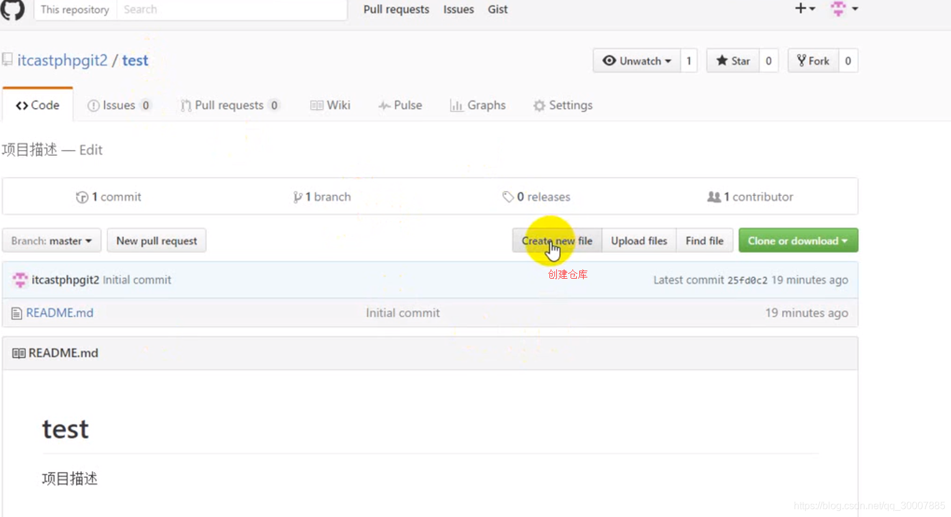Click the forks count 0
This screenshot has height=517, width=951.
[x=848, y=61]
